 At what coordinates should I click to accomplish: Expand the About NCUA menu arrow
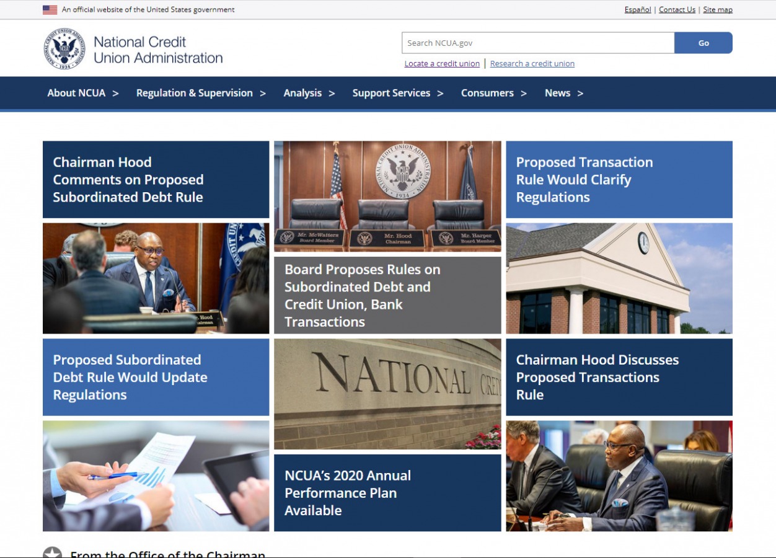point(115,94)
